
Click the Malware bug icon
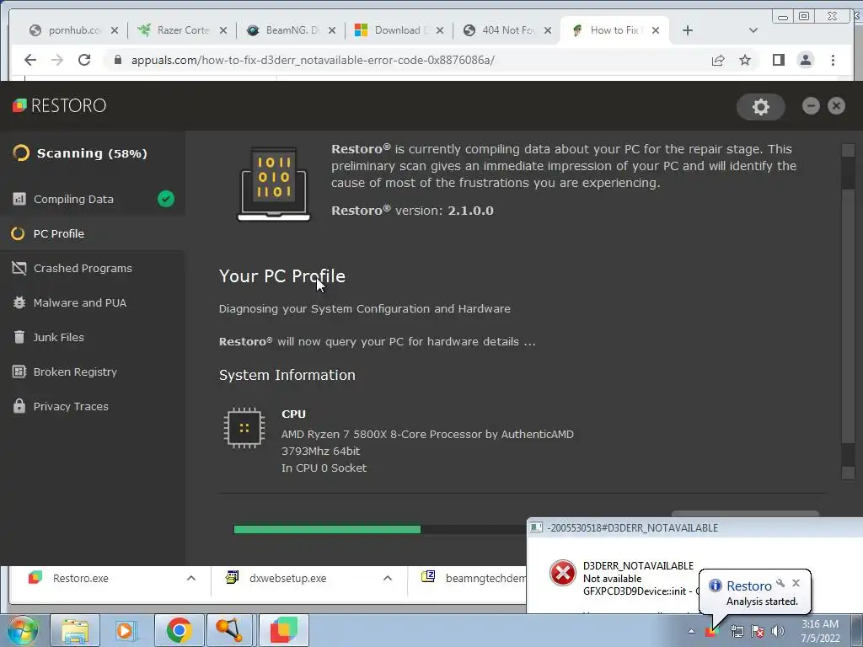pos(19,302)
